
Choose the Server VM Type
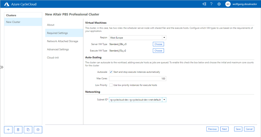(x=158, y=44)
